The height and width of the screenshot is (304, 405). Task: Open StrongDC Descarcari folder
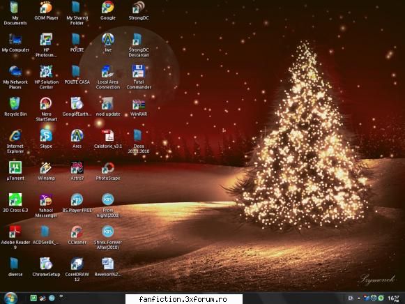(x=138, y=39)
